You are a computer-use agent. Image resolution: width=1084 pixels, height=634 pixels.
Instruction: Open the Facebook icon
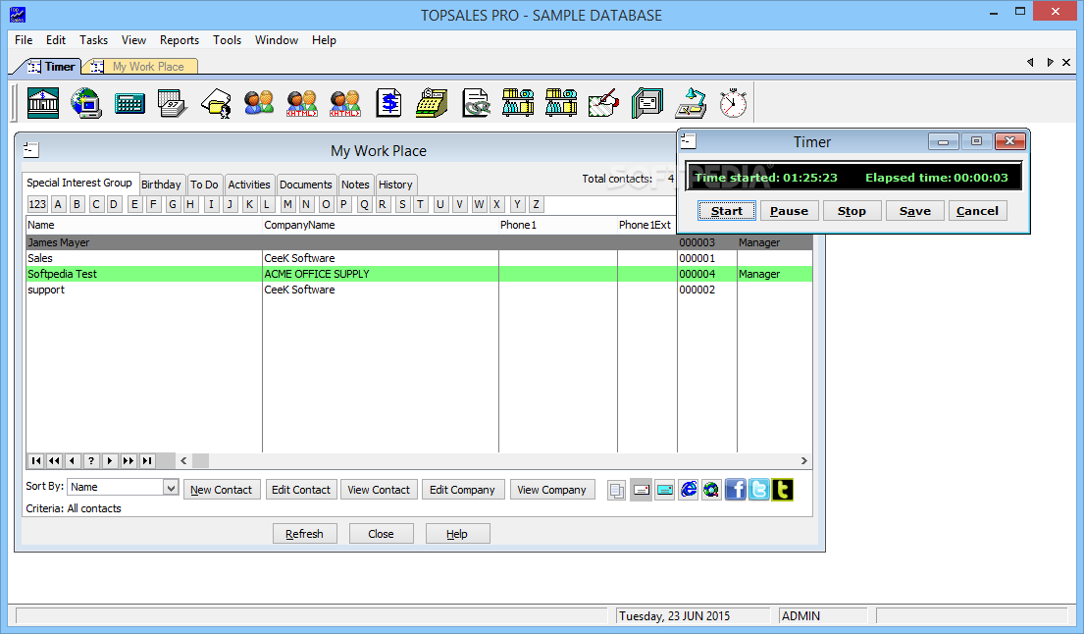(735, 490)
